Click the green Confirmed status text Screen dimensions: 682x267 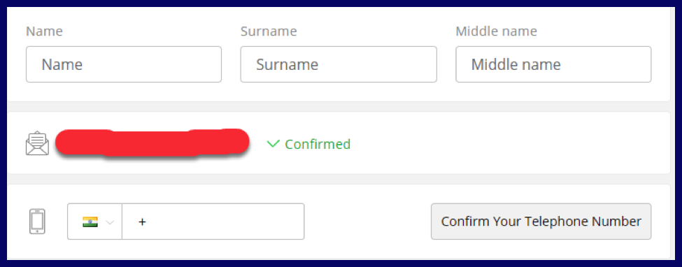pyautogui.click(x=318, y=144)
